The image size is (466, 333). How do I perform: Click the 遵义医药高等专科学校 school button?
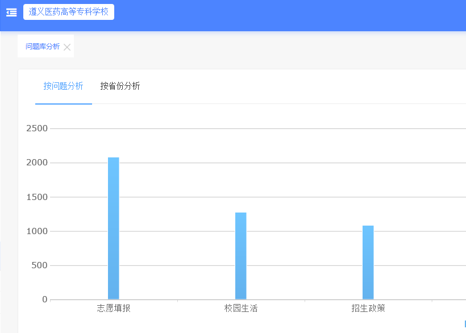pos(69,12)
